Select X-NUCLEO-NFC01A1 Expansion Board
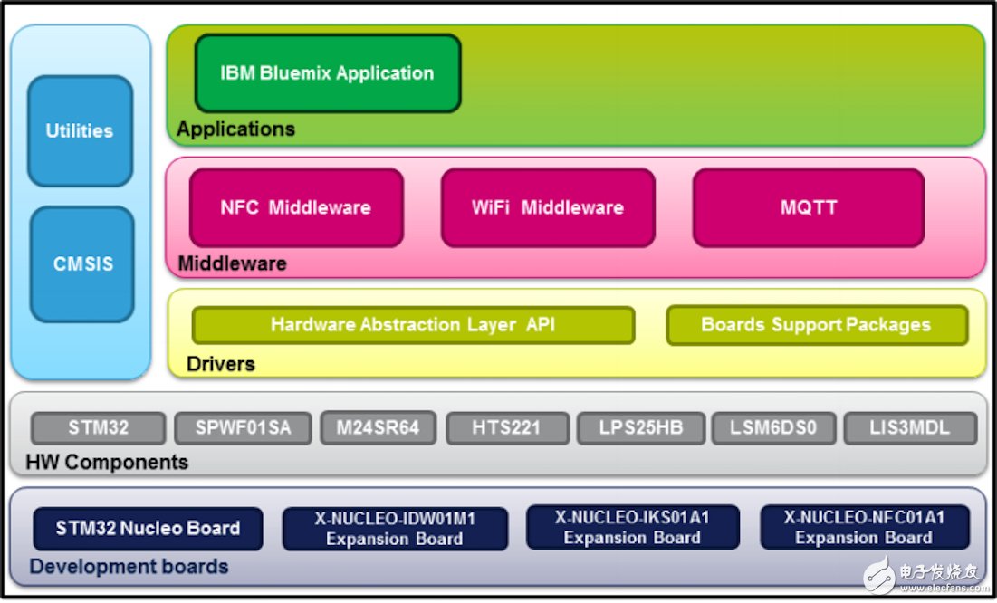The height and width of the screenshot is (603, 997). click(864, 527)
